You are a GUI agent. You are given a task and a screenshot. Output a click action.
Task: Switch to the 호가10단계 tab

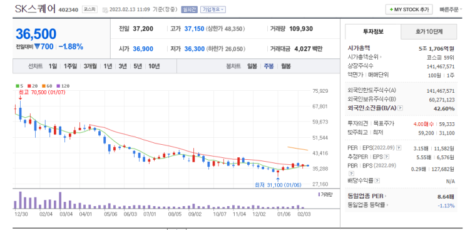429,32
